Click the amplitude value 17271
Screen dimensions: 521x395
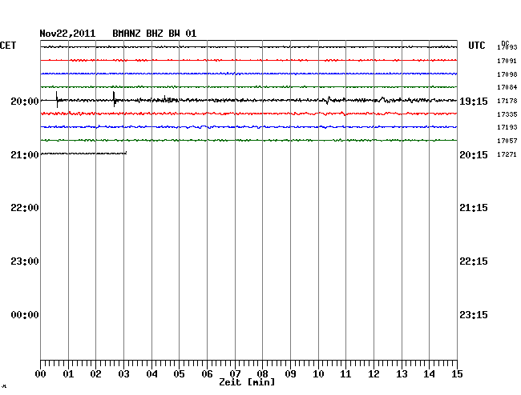pyautogui.click(x=507, y=154)
